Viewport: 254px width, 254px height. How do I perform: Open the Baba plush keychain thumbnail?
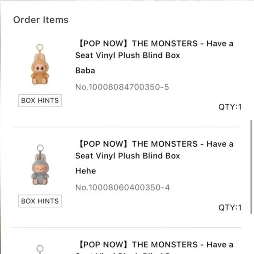40,64
